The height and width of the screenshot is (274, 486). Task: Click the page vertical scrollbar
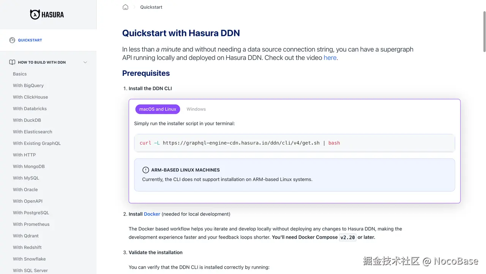[x=484, y=31]
